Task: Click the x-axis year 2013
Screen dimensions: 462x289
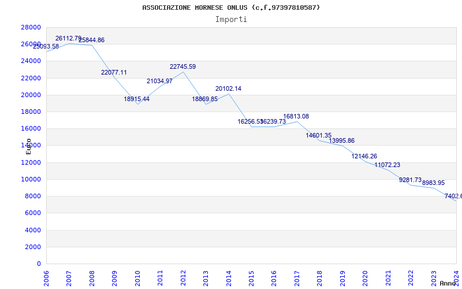Action: point(206,278)
